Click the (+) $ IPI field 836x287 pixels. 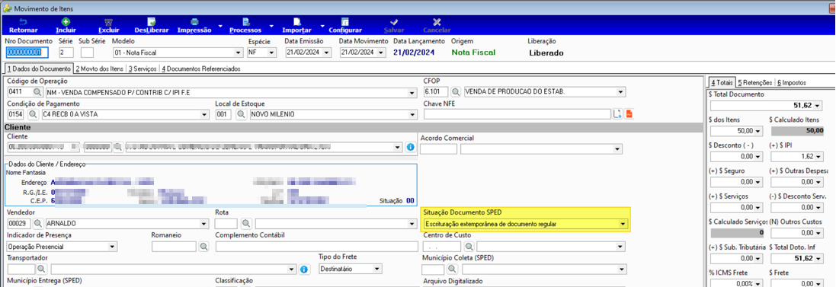point(798,157)
